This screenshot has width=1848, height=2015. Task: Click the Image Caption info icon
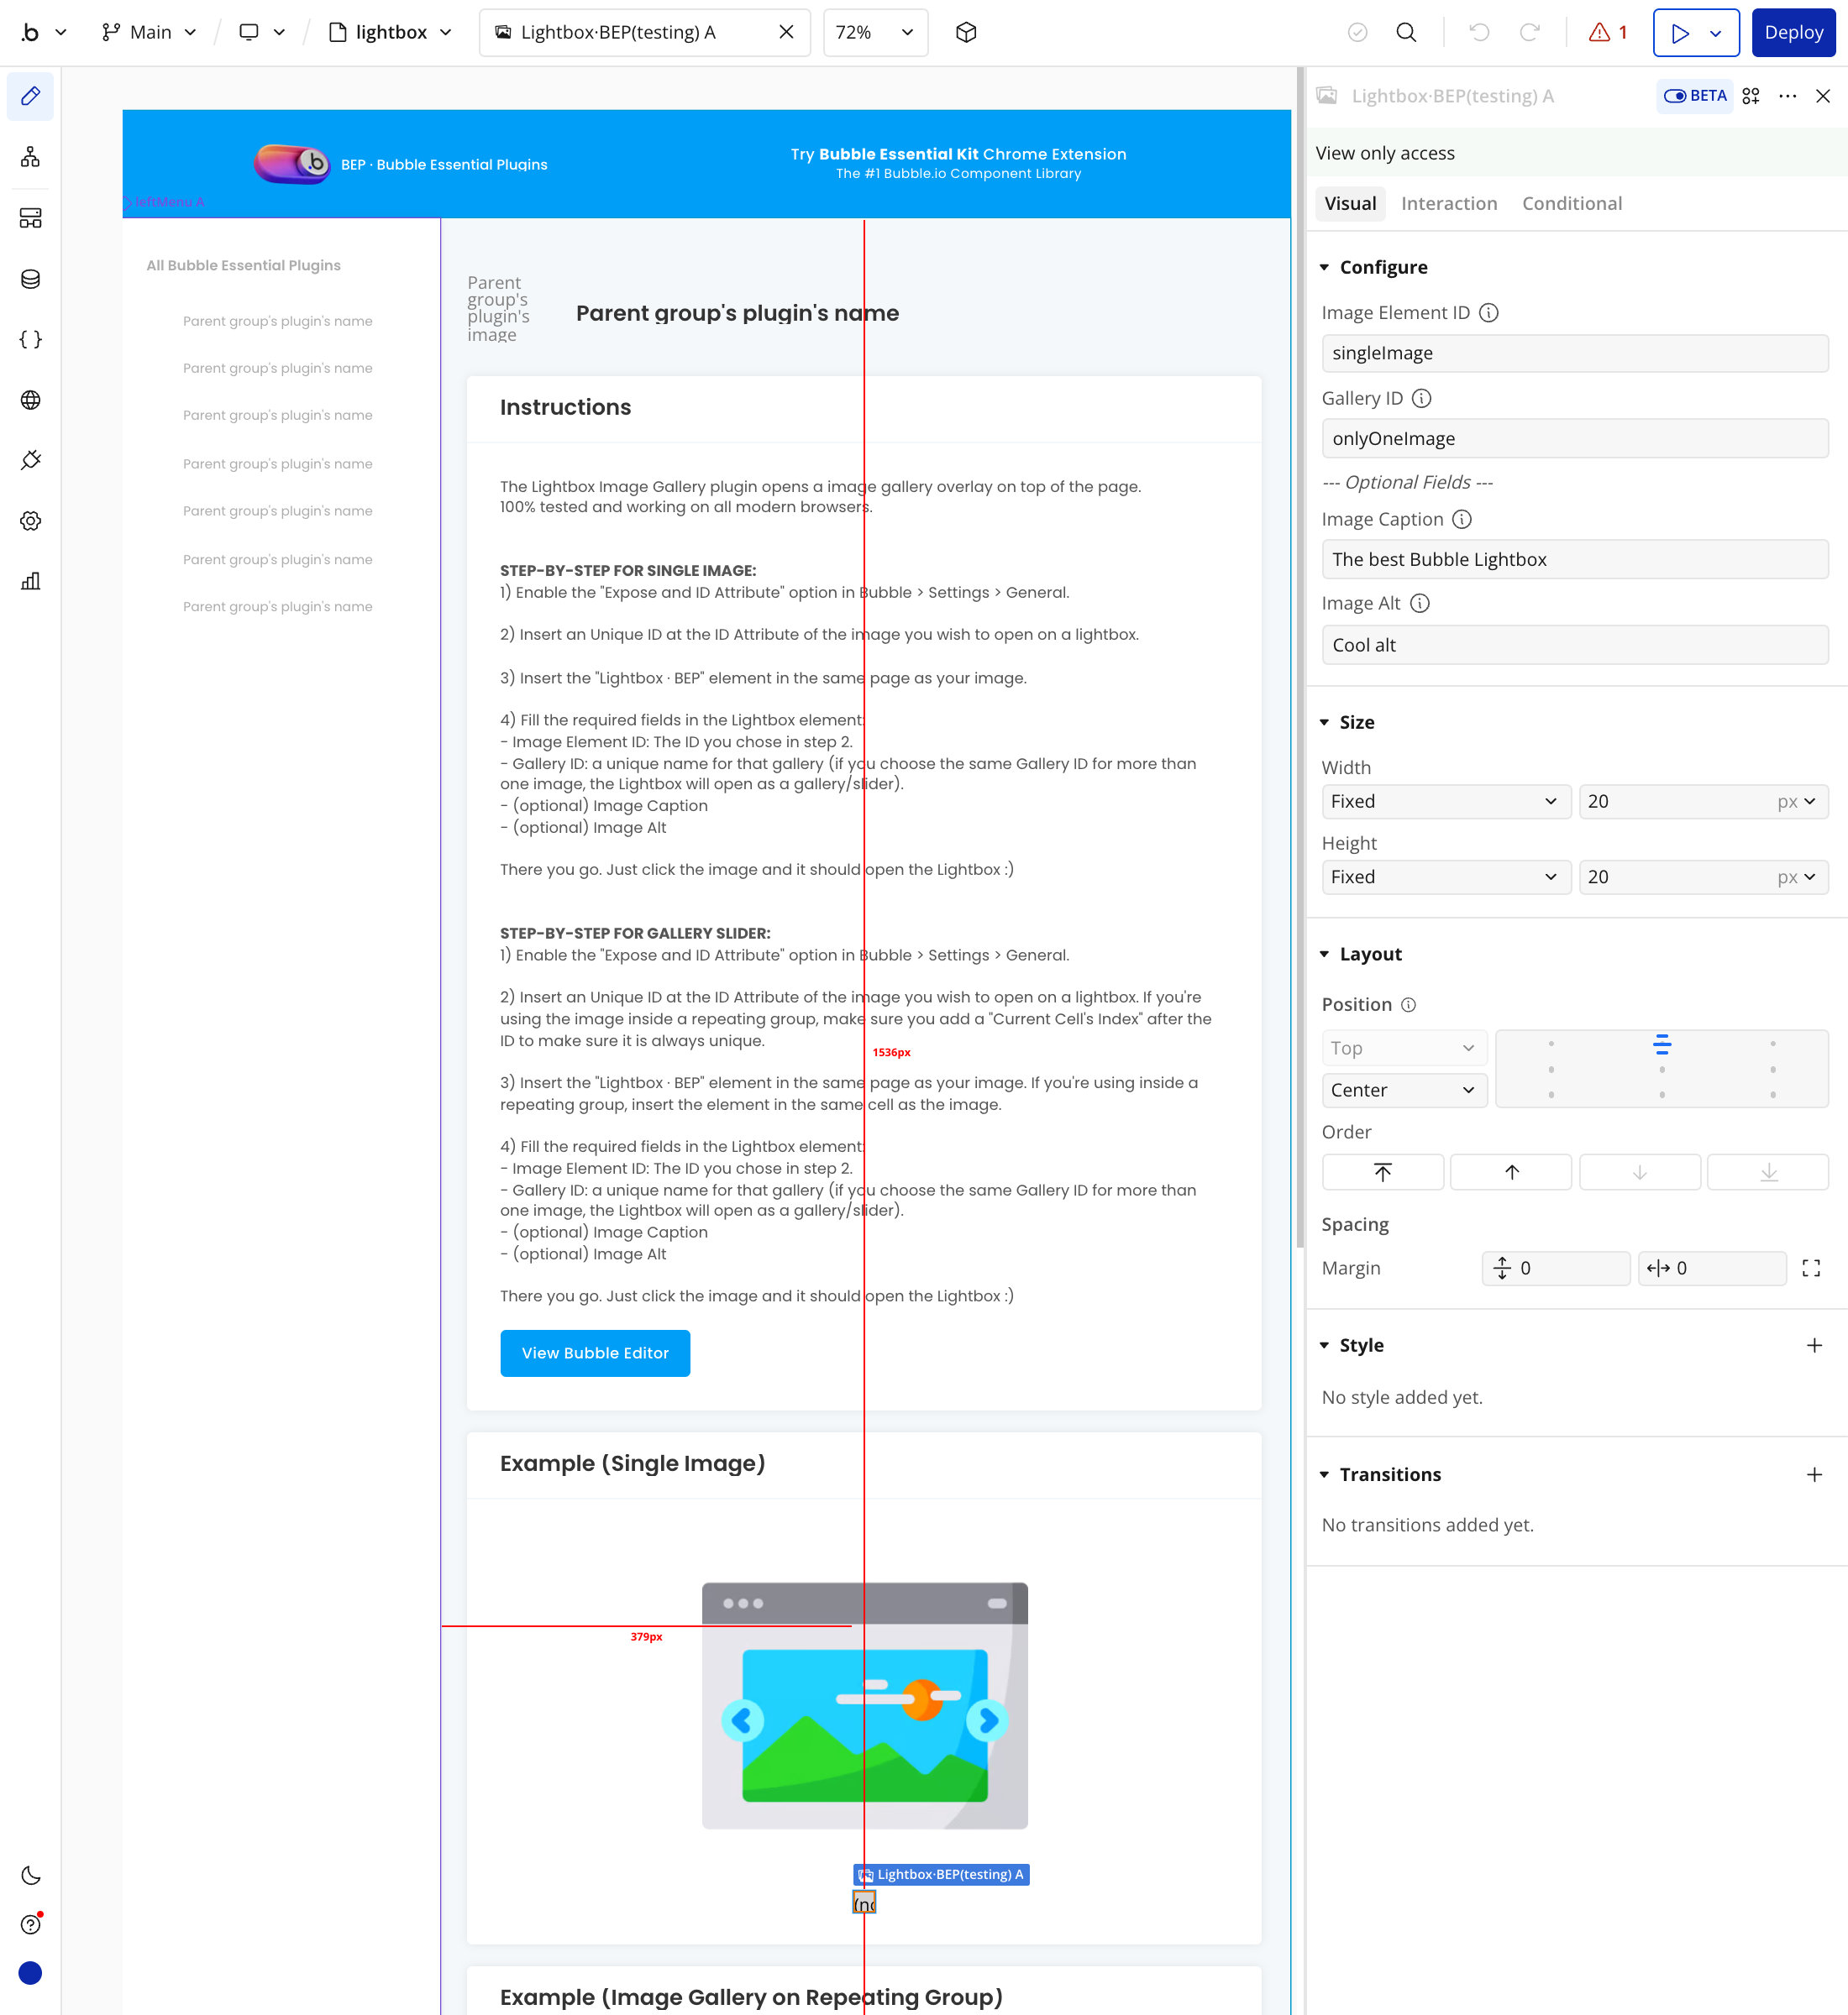(1462, 519)
